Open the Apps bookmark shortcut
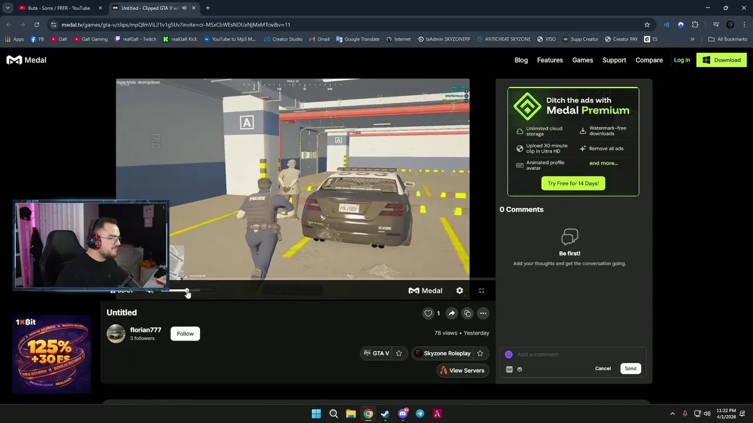Viewport: 753px width, 423px height. pos(15,39)
